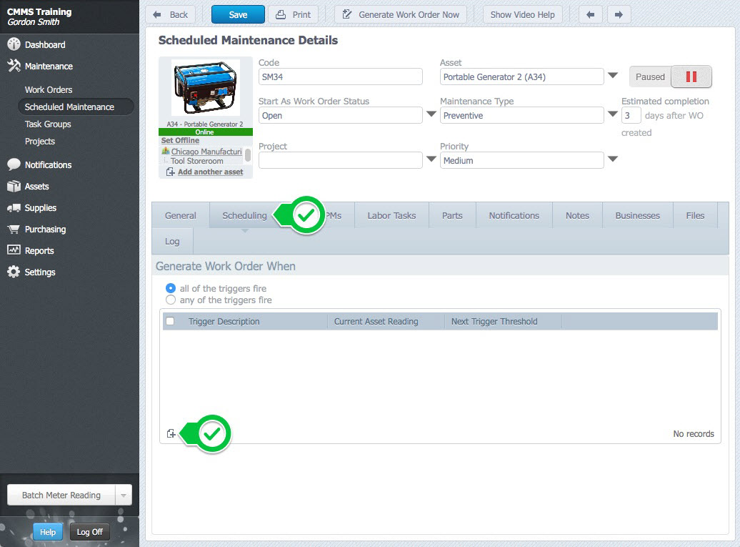Click the Chicago Manufacturing site icon
740x547 pixels.
[x=166, y=151]
